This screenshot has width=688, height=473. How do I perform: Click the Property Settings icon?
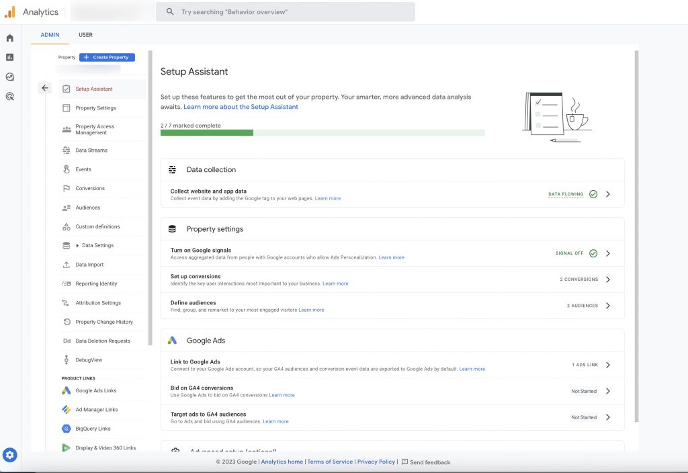click(67, 108)
